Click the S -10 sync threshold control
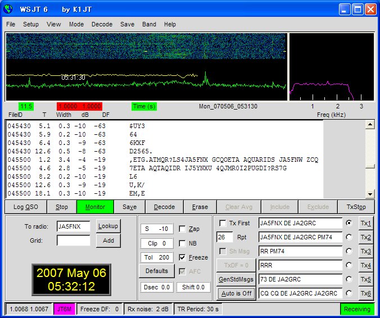380x318 pixels. [x=157, y=229]
